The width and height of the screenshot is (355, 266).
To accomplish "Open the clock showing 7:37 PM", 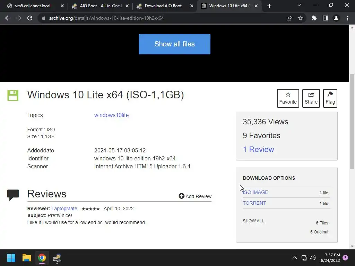I will point(330,258).
